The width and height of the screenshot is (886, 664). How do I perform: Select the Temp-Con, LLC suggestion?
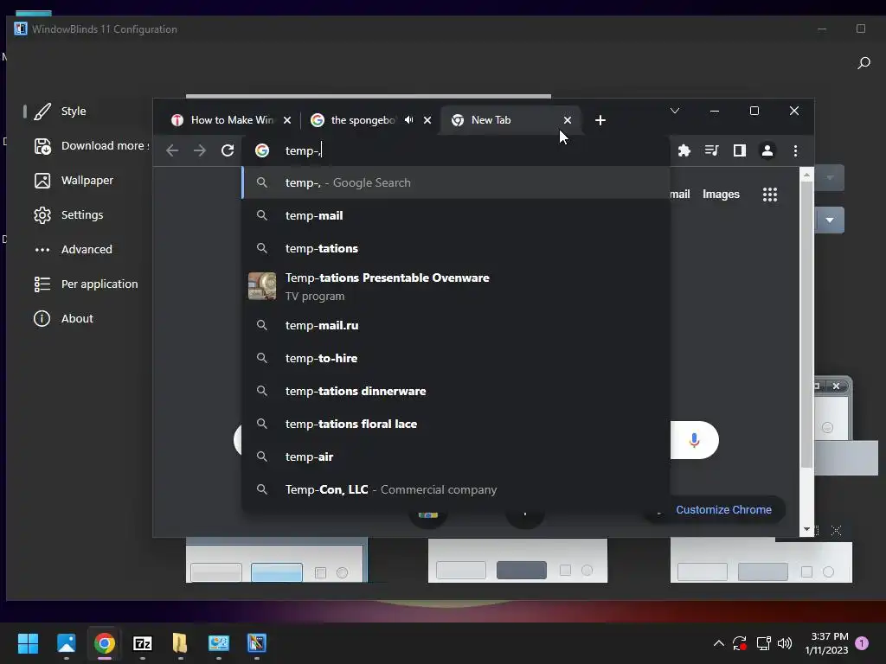coord(456,489)
